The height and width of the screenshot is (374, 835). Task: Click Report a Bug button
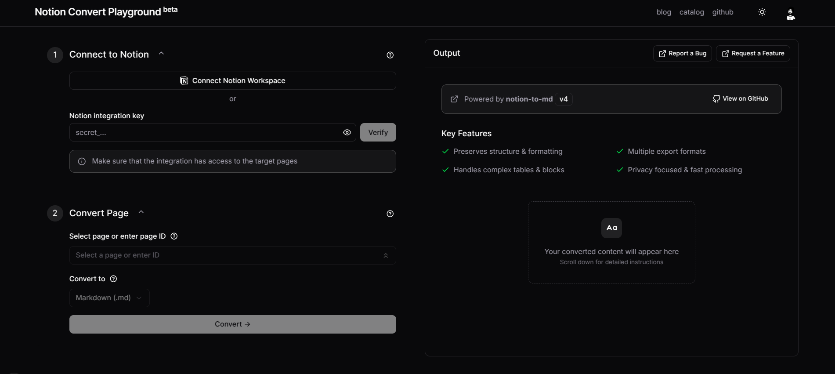[x=682, y=54]
